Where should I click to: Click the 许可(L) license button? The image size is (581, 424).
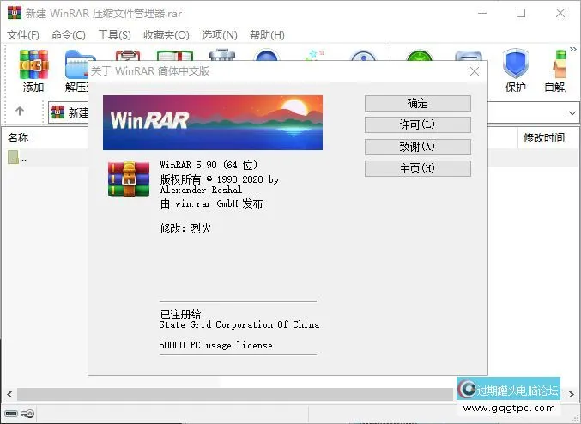tap(418, 125)
